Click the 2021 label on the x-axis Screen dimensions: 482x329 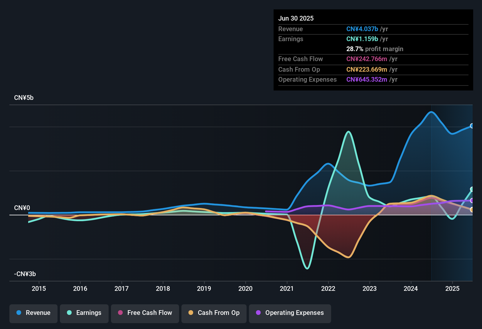(287, 288)
